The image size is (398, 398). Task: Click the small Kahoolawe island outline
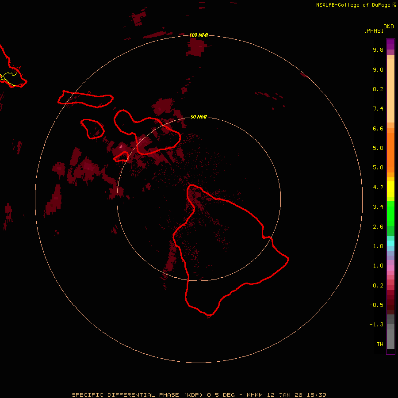click(x=122, y=157)
